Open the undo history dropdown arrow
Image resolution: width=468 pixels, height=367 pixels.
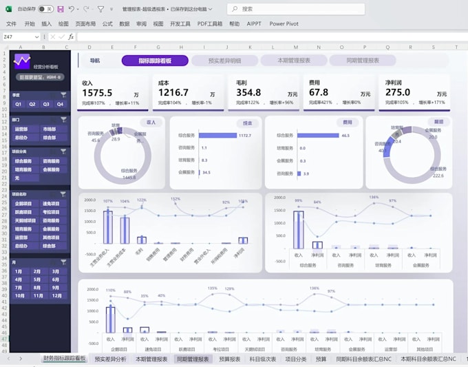78,9
